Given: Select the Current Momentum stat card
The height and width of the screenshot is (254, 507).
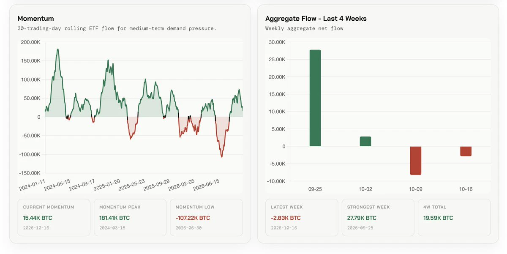Looking at the screenshot, I should pos(54,217).
